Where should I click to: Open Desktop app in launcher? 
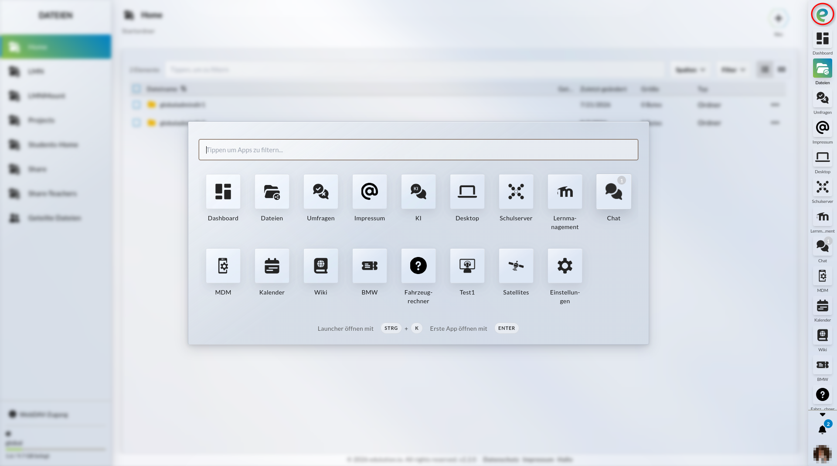tap(467, 192)
